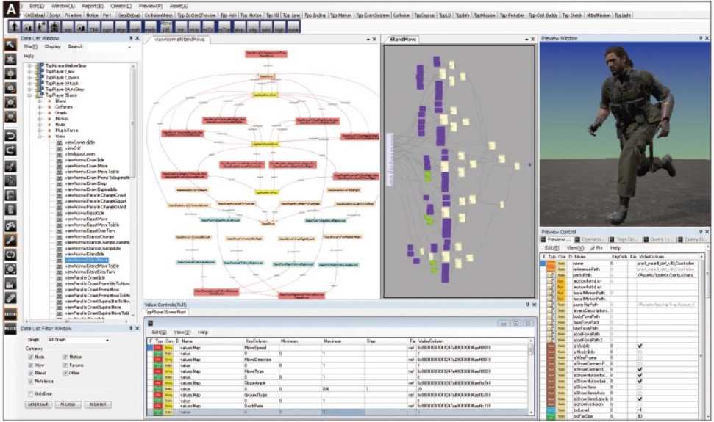The height and width of the screenshot is (422, 714).
Task: Collapse the TppPlayer2Basic tree node
Action: coord(30,95)
